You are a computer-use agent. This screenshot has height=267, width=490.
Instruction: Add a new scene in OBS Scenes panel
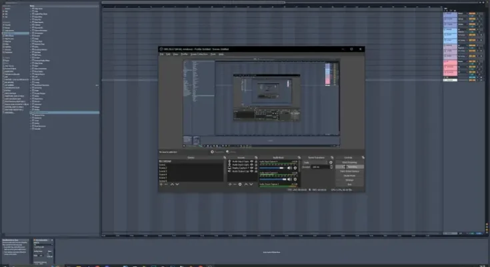coord(161,185)
